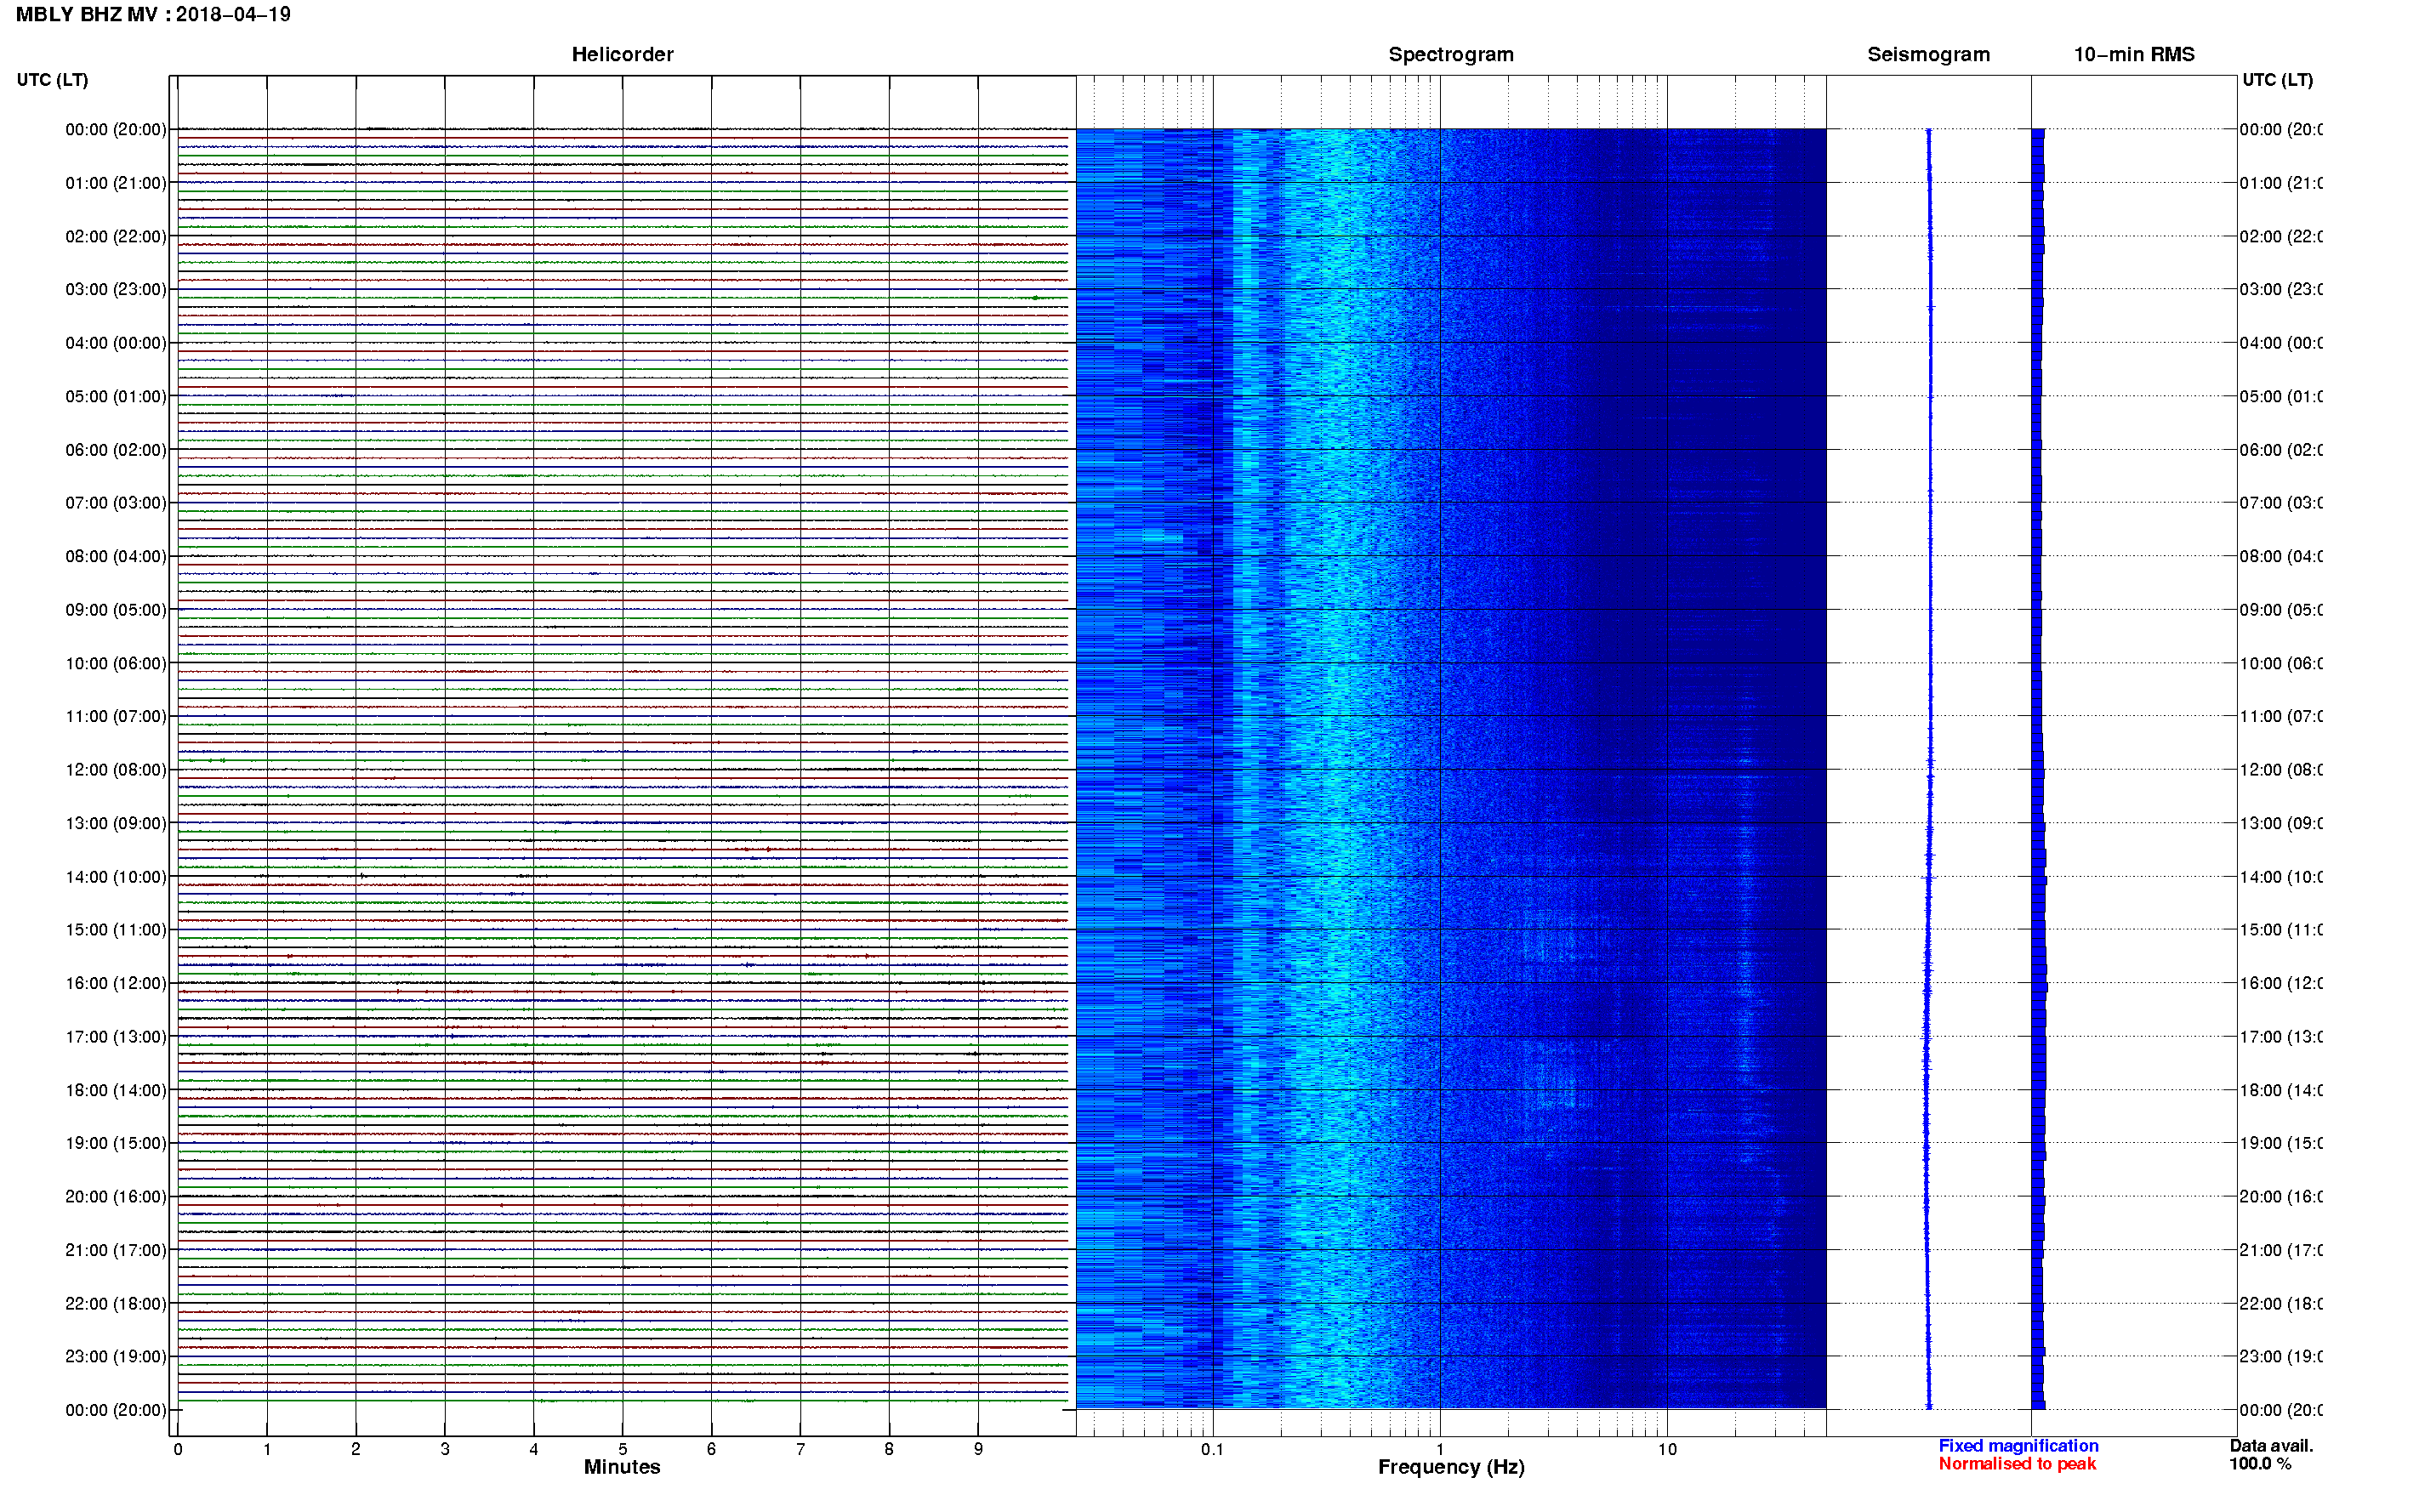Click the 'Minutes' axis title under the helicorder
This screenshot has width=2419, height=1512.
622,1467
